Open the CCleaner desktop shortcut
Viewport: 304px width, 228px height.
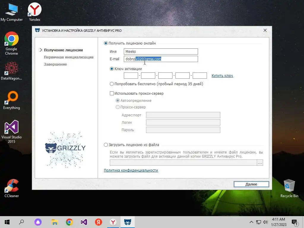click(12, 188)
